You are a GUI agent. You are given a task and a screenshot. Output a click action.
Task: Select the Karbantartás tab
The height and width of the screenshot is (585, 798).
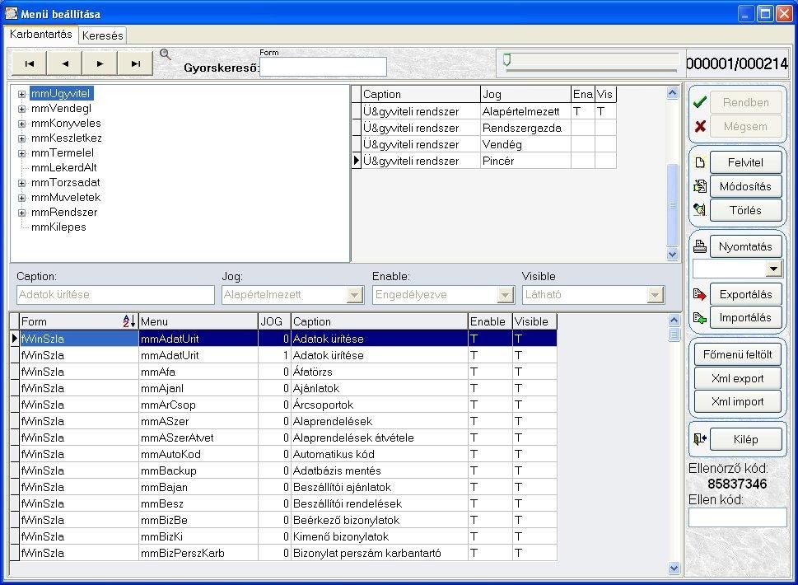click(40, 34)
